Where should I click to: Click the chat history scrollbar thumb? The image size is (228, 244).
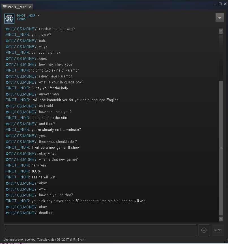[x=221, y=148]
